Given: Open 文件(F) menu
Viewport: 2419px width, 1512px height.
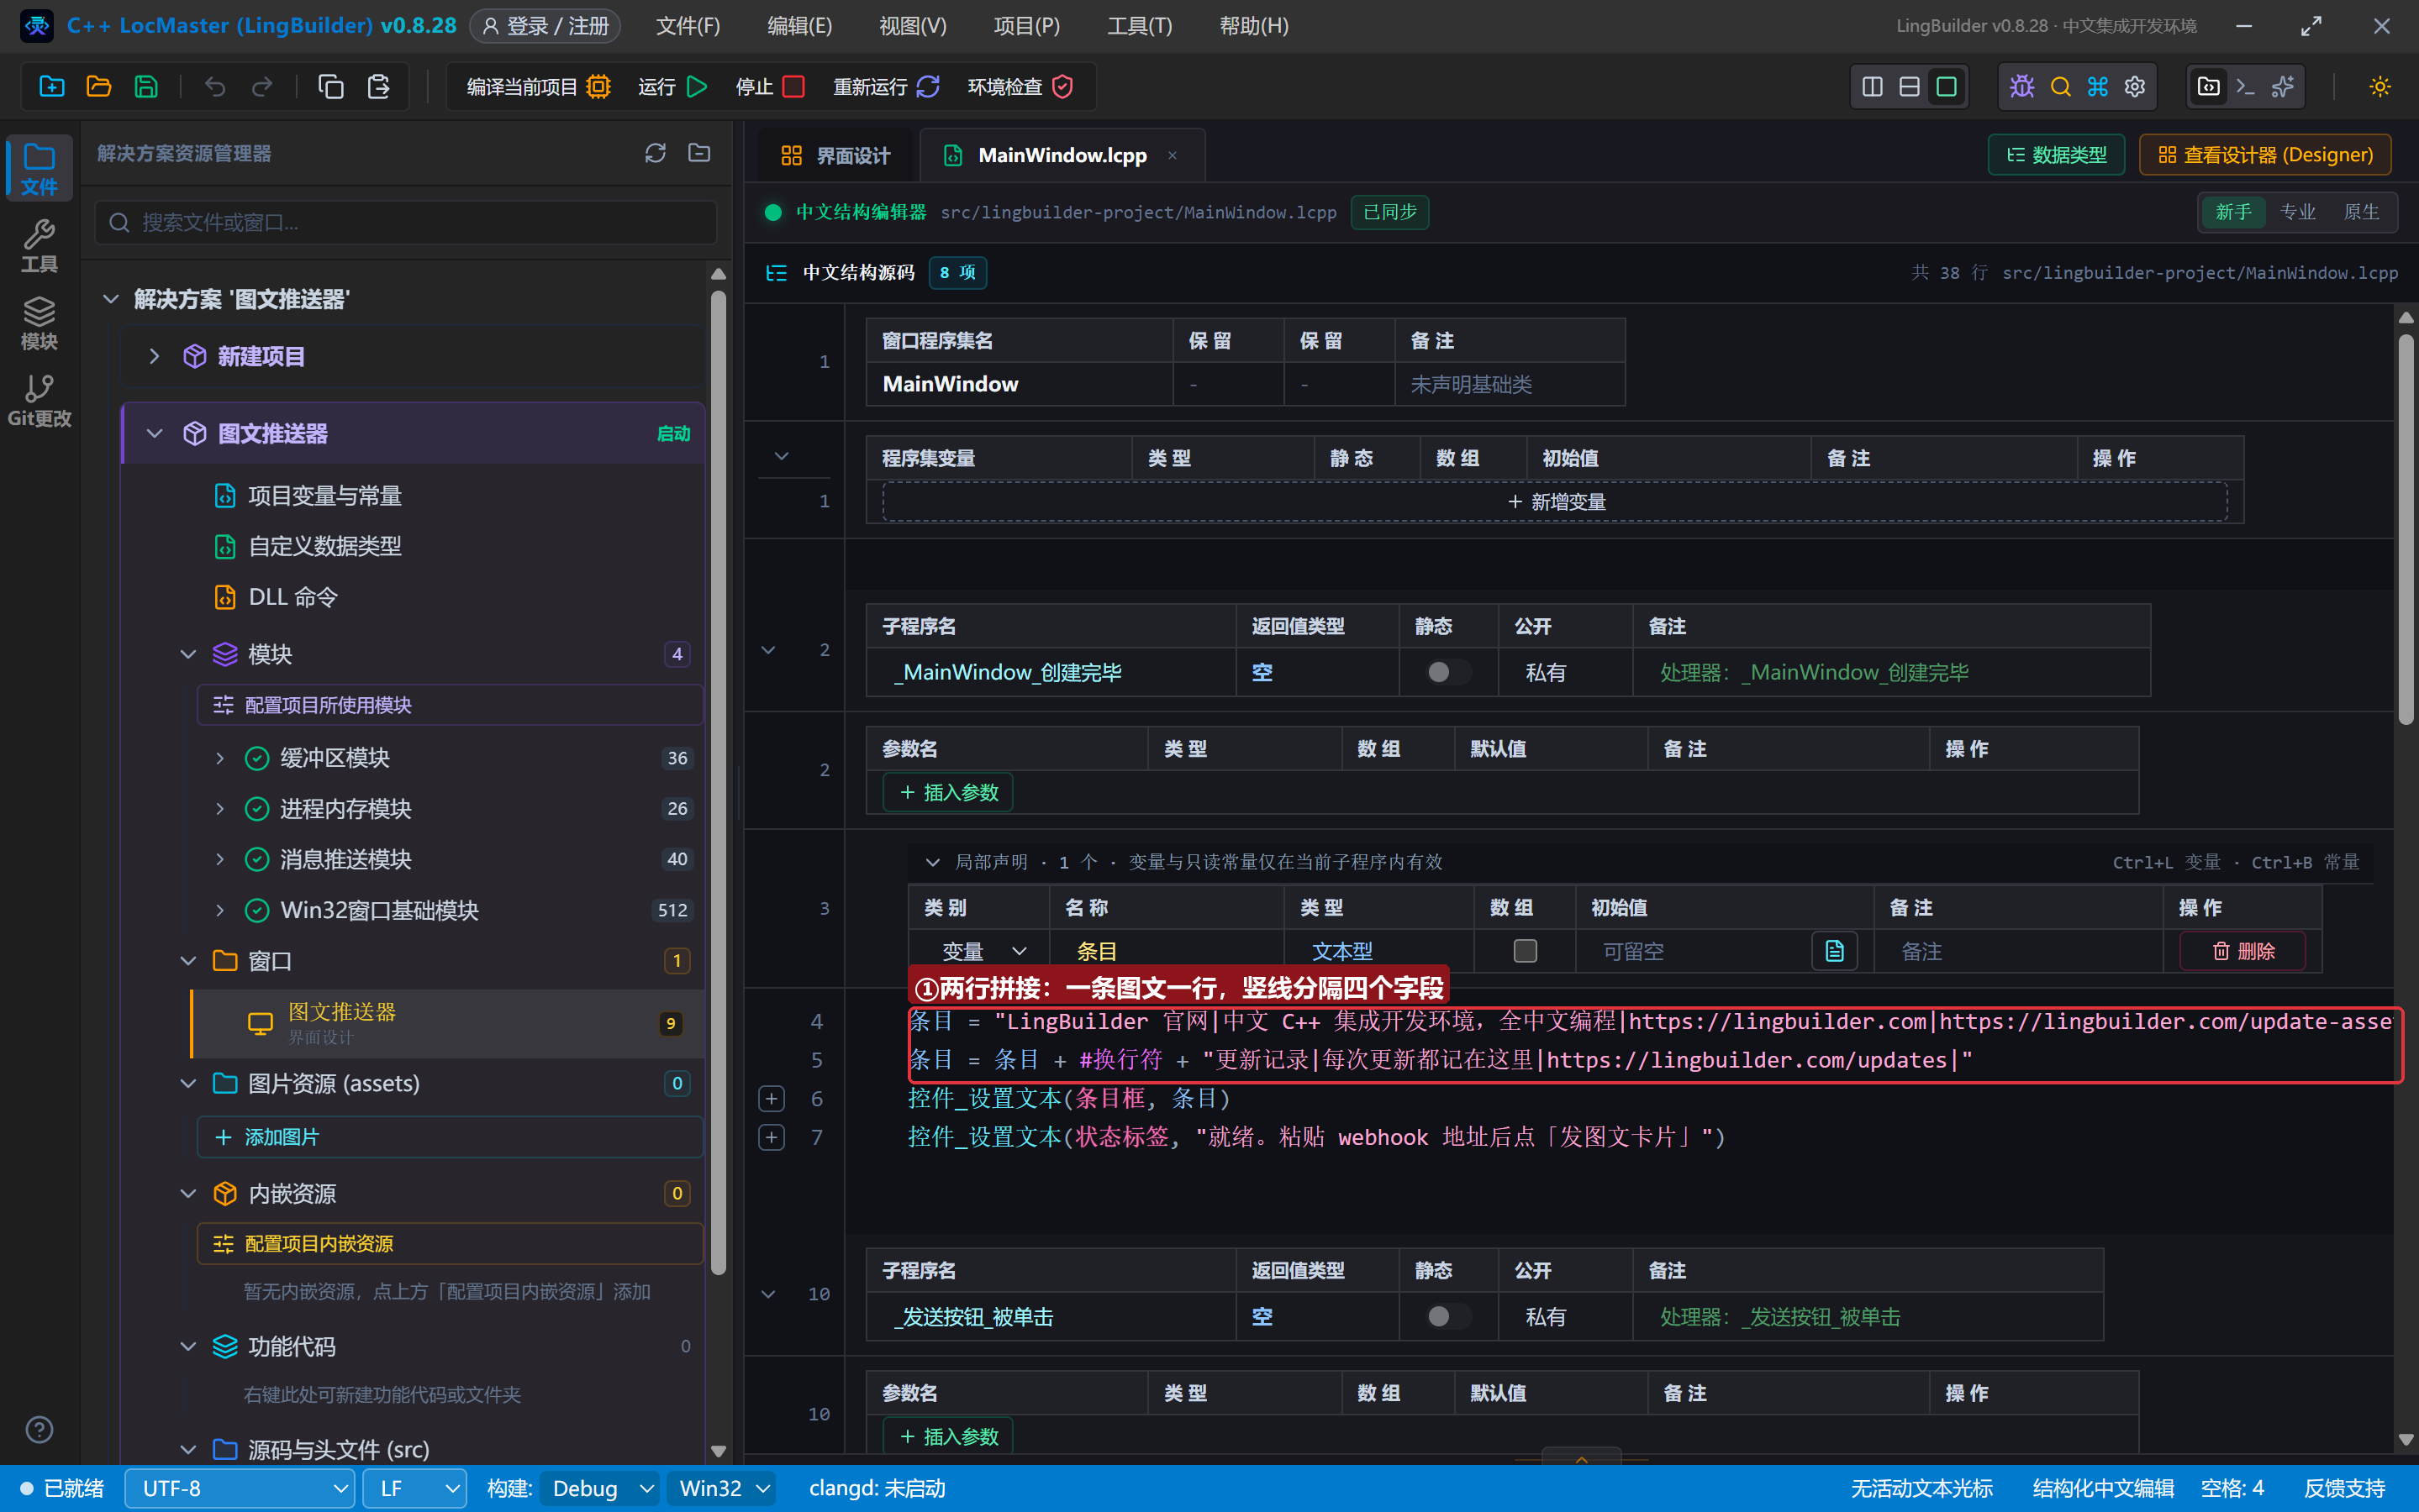Looking at the screenshot, I should [688, 26].
